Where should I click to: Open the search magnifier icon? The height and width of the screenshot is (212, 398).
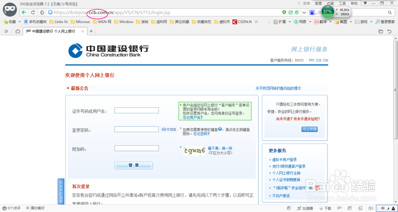pos(390,12)
